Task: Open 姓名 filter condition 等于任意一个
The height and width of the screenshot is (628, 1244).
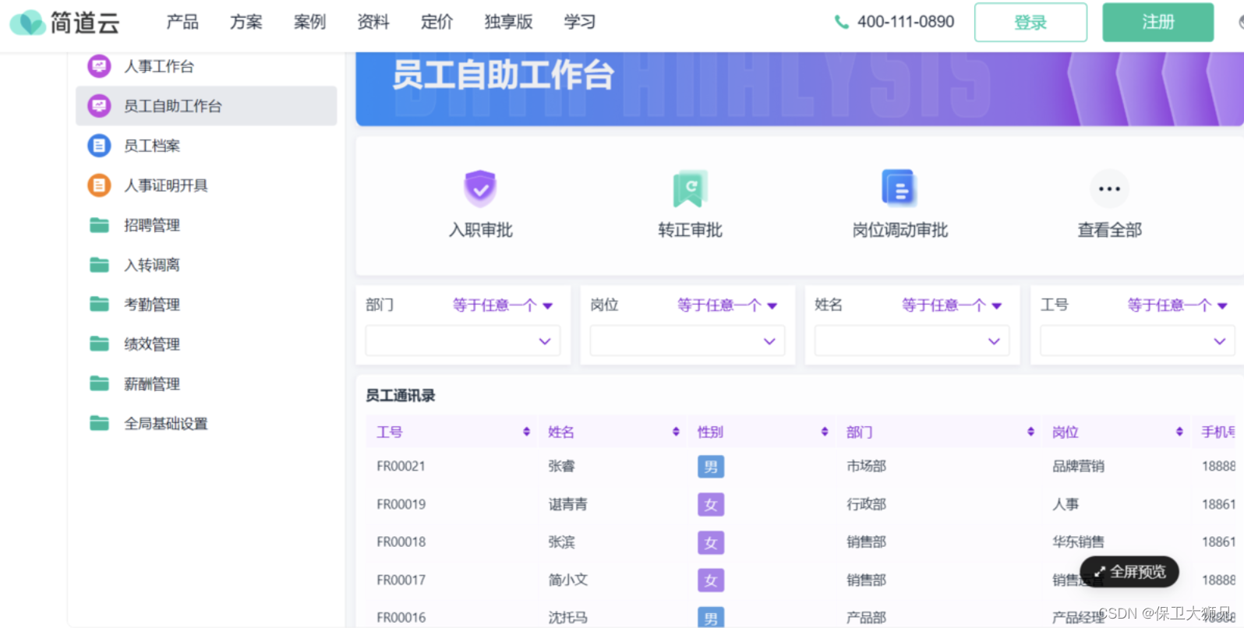Action: coord(952,305)
